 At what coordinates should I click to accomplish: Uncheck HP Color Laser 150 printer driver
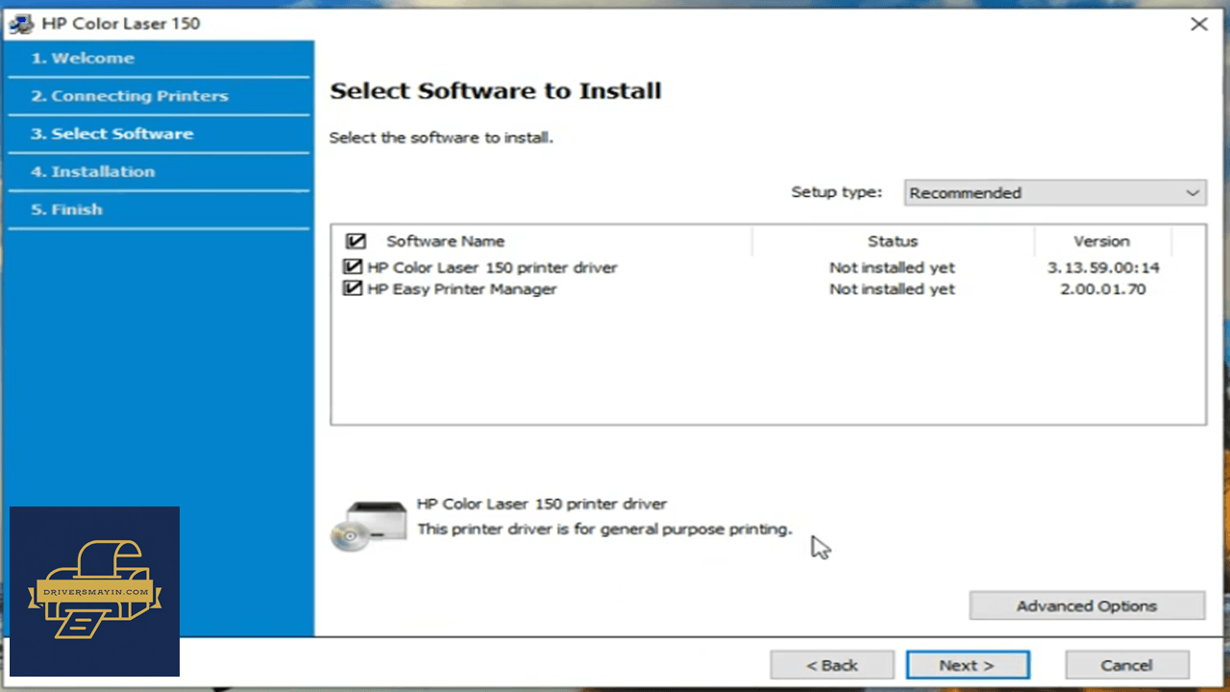(x=353, y=267)
